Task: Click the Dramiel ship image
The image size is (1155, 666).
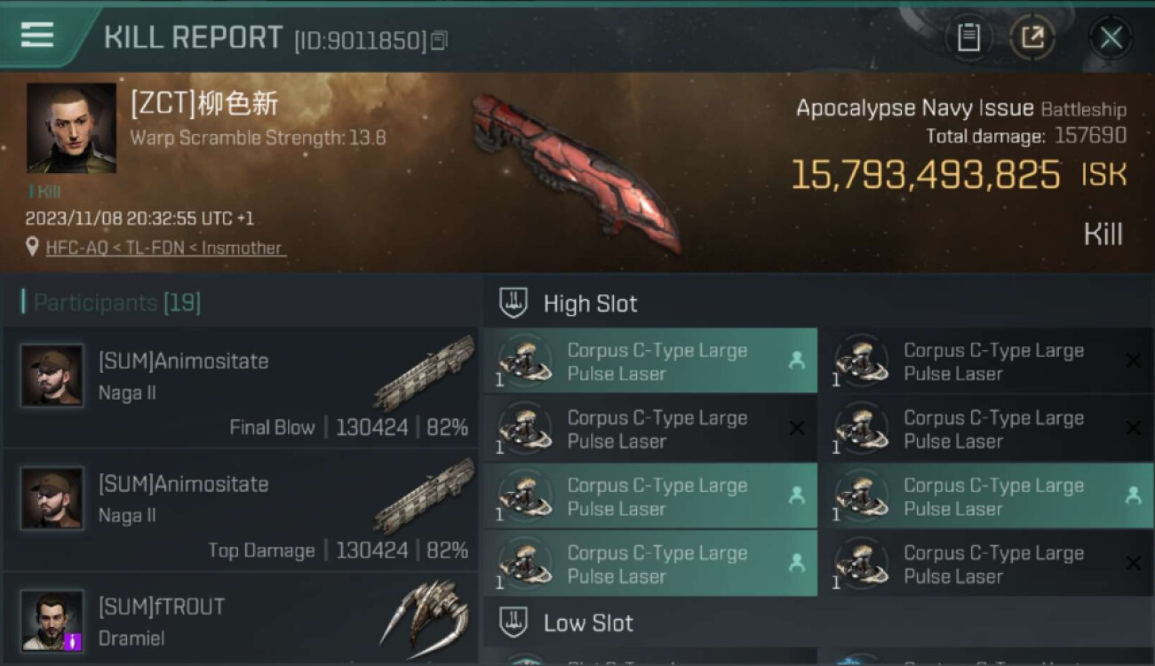Action: (426, 617)
